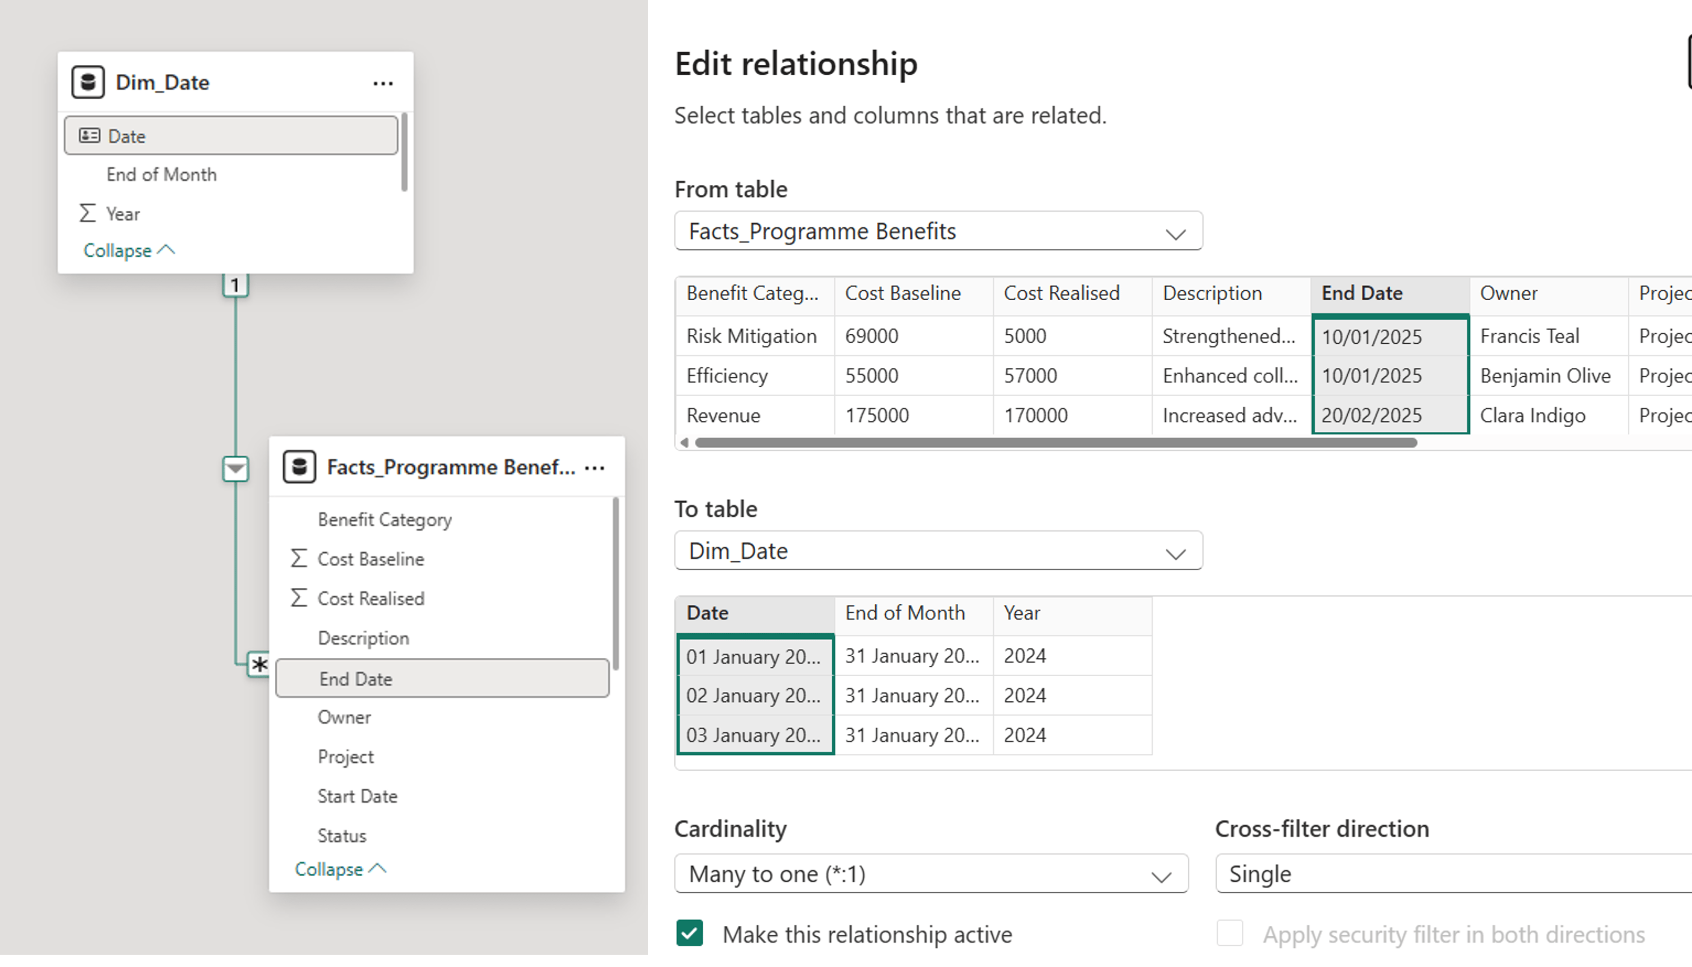
Task: Click the Risk Mitigation cell in preview
Action: click(x=755, y=336)
